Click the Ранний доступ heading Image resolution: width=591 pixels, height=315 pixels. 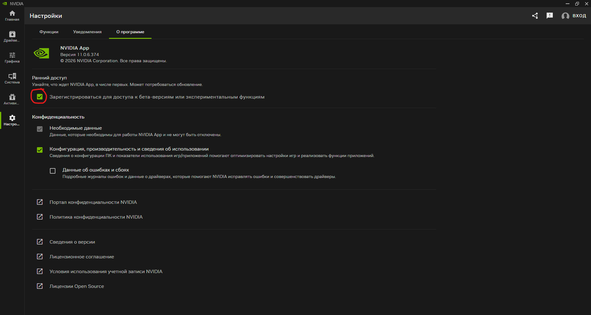point(49,78)
